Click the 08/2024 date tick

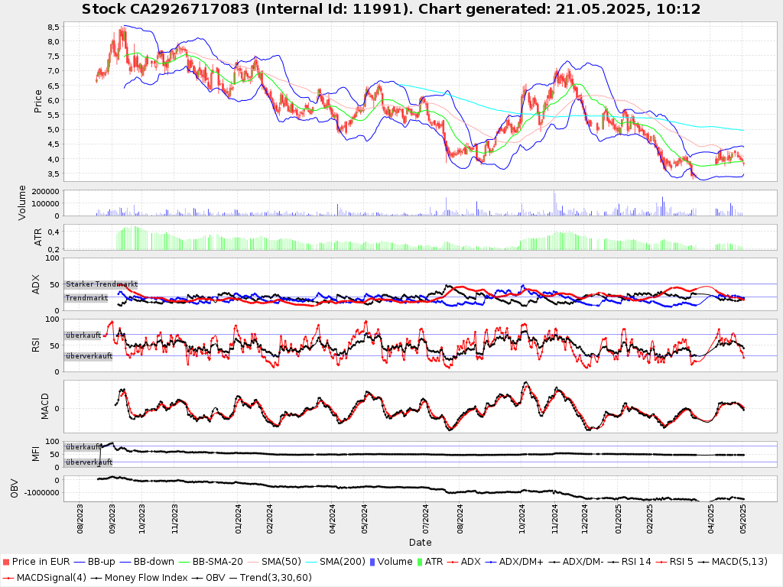460,519
